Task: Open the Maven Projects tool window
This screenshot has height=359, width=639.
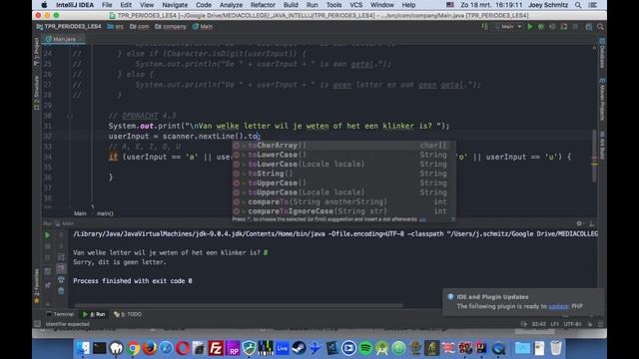Action: [602, 100]
